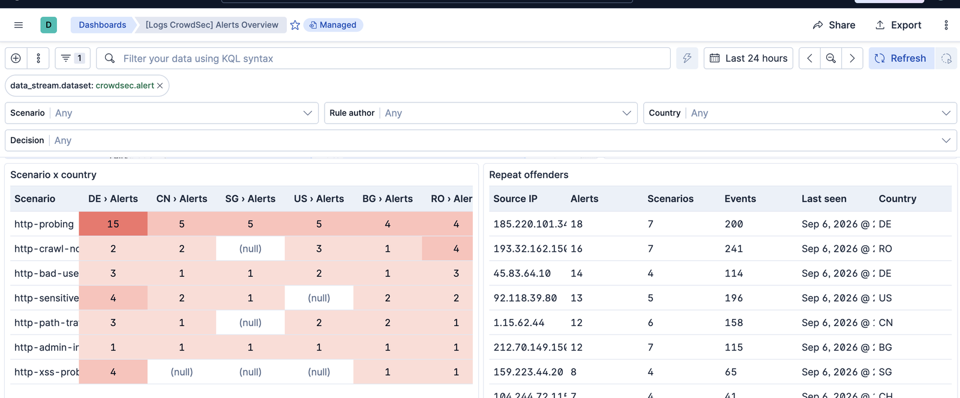Click source IP 1.15.62.44
Viewport: 960px width, 398px height.
[x=519, y=322]
